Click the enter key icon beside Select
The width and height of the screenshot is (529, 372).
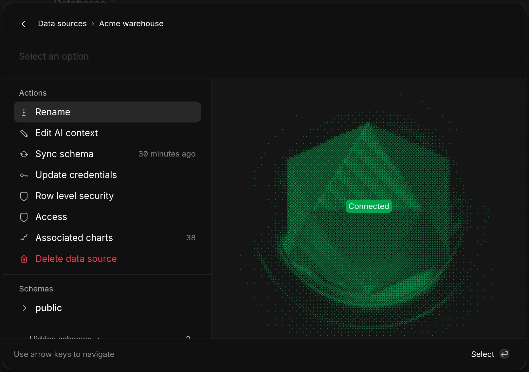click(504, 354)
